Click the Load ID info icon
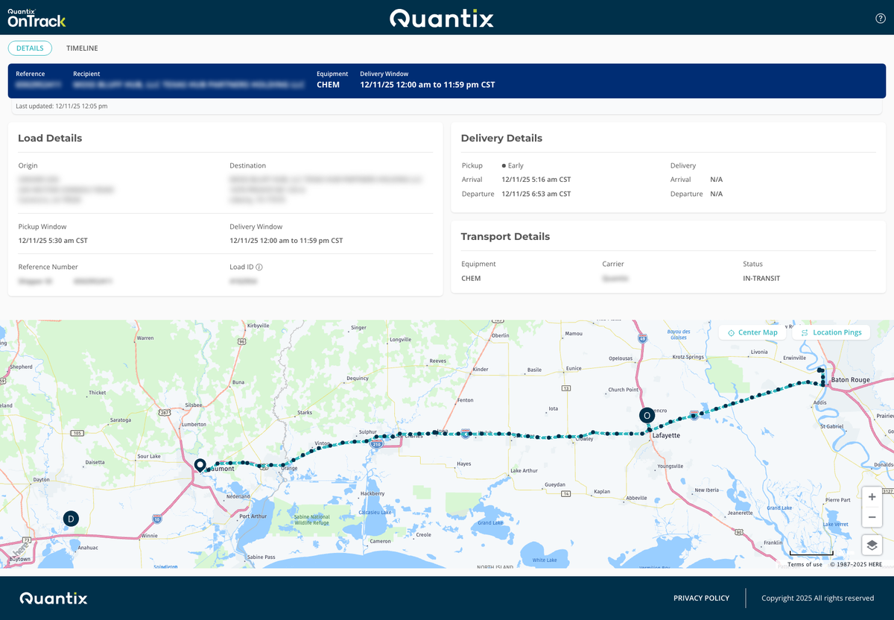 point(257,266)
